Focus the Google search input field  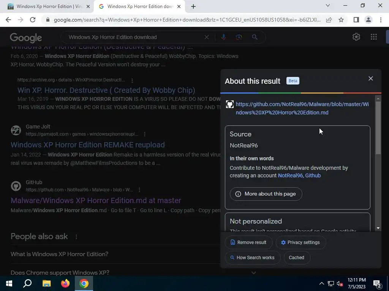[134, 37]
